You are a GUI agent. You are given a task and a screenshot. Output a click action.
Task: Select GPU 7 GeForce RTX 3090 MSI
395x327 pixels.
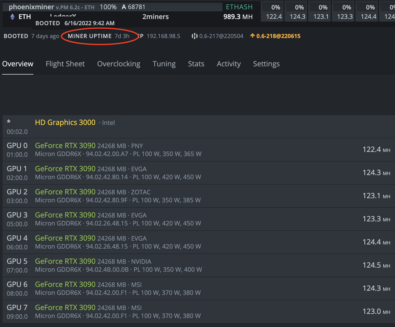point(199,312)
